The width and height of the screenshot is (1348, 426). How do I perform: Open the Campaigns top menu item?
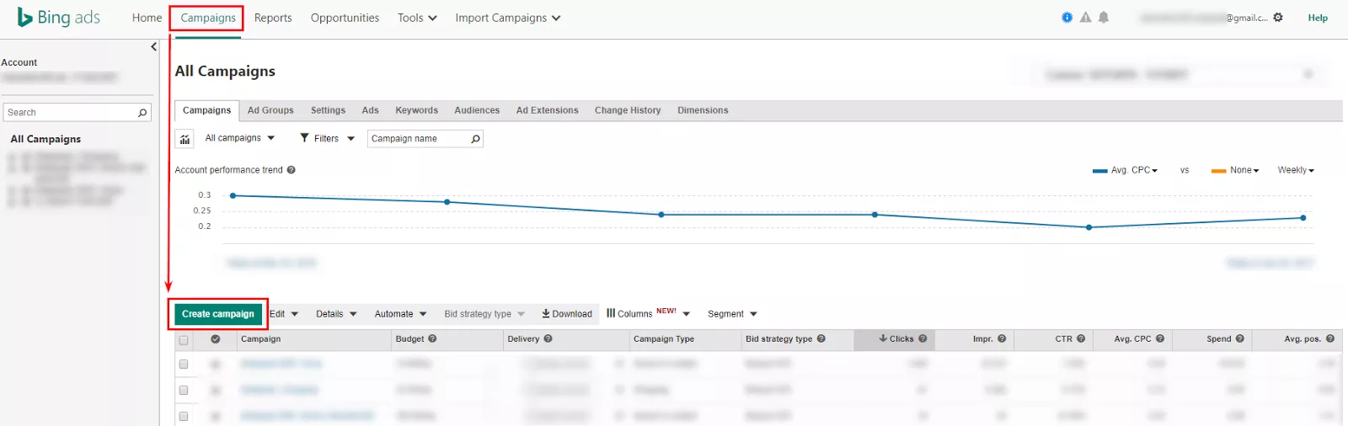coord(208,18)
